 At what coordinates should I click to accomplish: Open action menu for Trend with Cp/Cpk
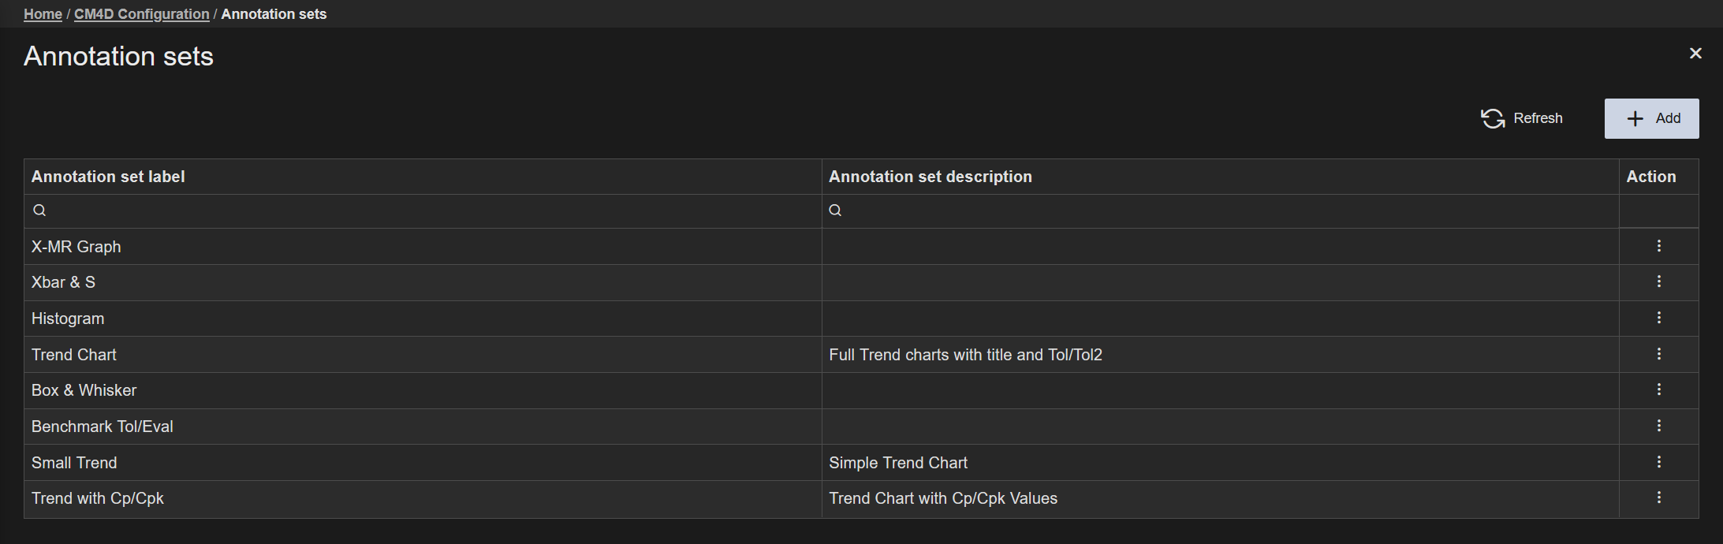click(x=1658, y=497)
